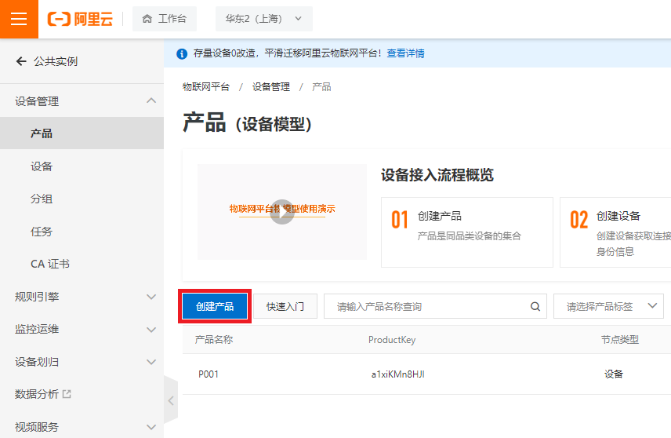Open the 工作台 workbench button
Image resolution: width=671 pixels, height=438 pixels.
165,19
